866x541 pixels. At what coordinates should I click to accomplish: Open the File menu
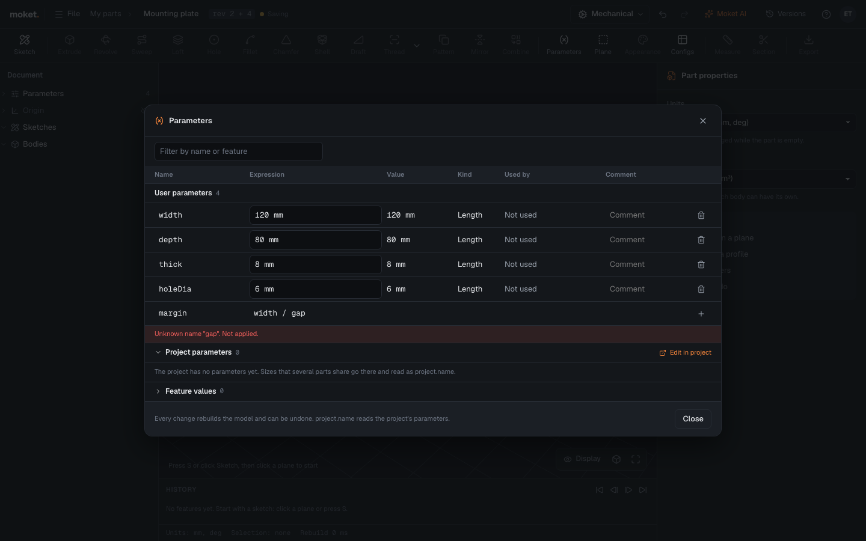click(67, 14)
